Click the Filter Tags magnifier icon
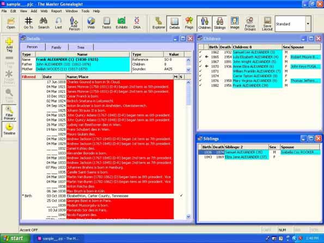This screenshot has width=324, height=243. click(x=9, y=95)
